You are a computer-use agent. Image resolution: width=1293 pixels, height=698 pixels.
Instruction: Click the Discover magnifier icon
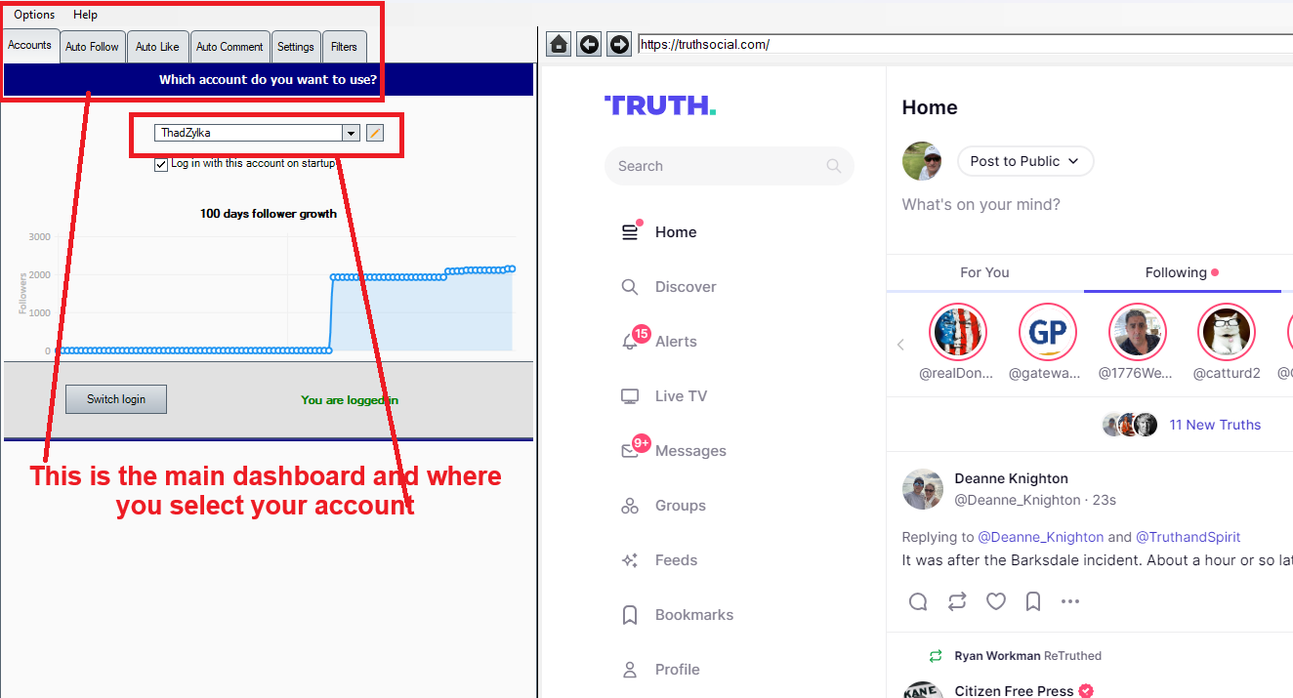point(630,287)
